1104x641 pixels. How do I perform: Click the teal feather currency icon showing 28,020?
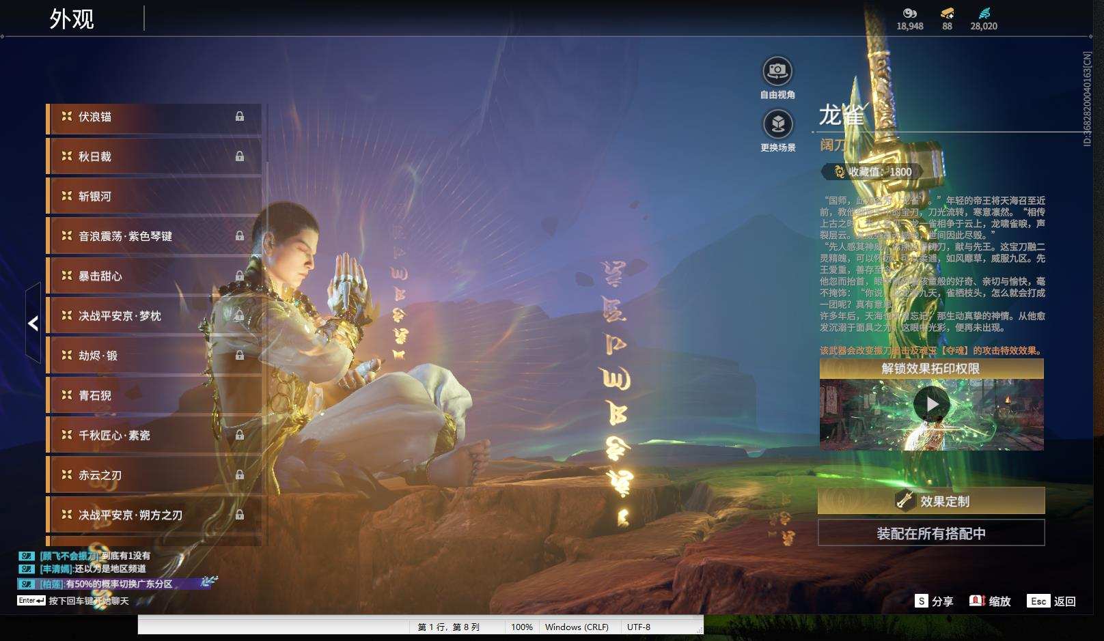pyautogui.click(x=984, y=13)
